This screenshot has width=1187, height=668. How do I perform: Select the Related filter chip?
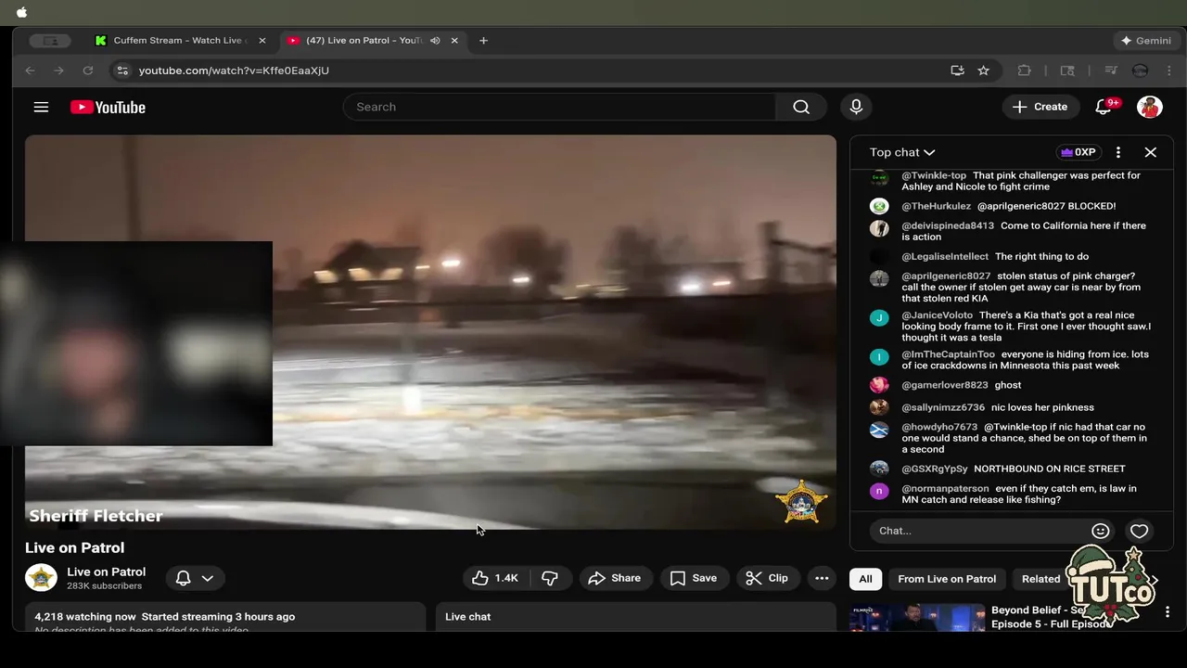(1040, 579)
